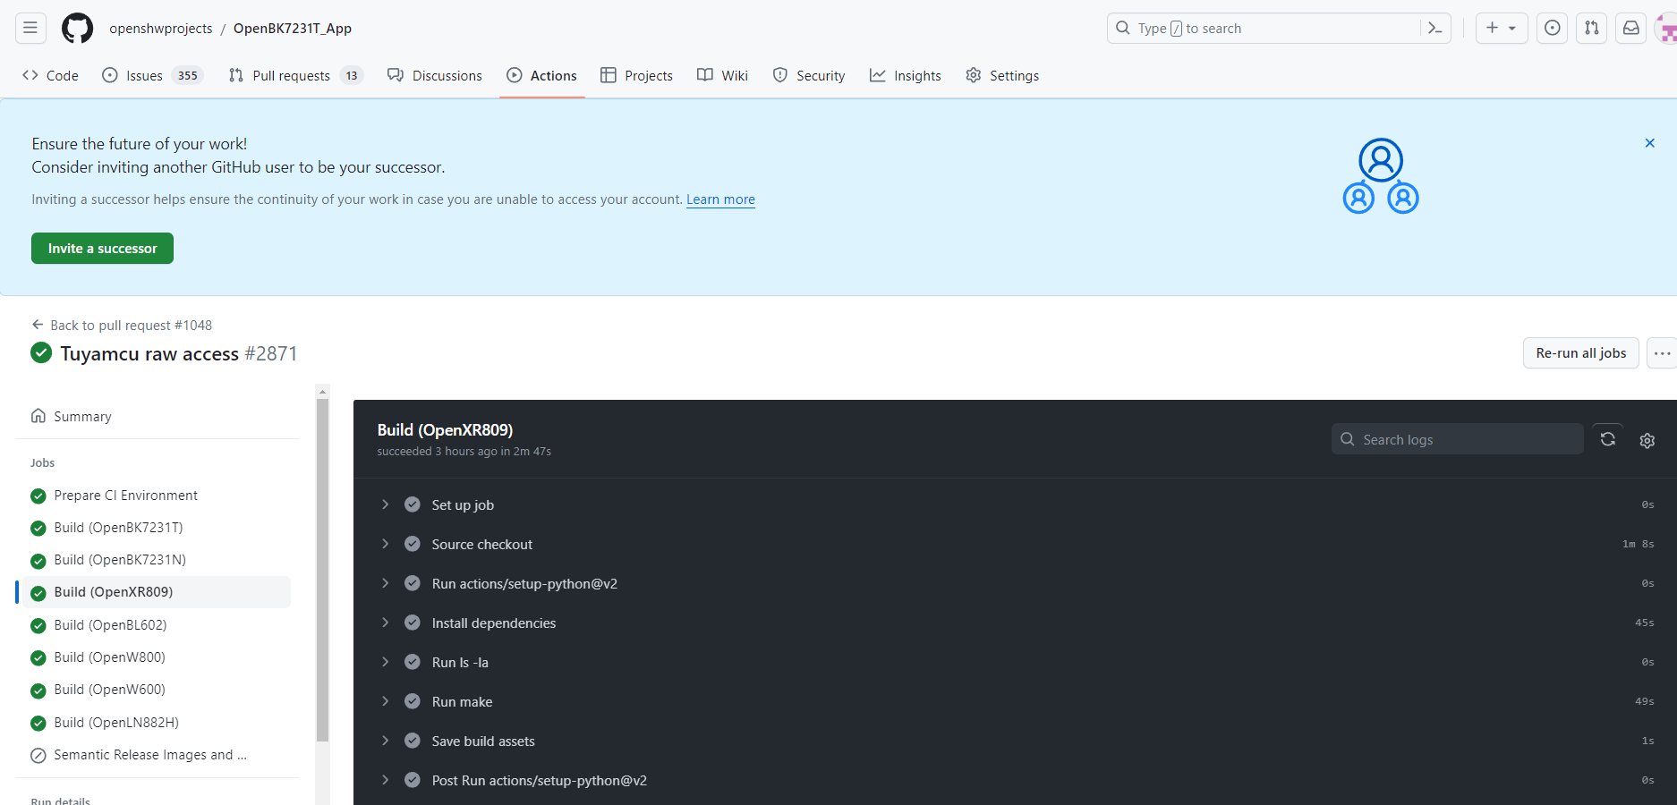Select the Build (OpenXR809) job

coord(157,592)
